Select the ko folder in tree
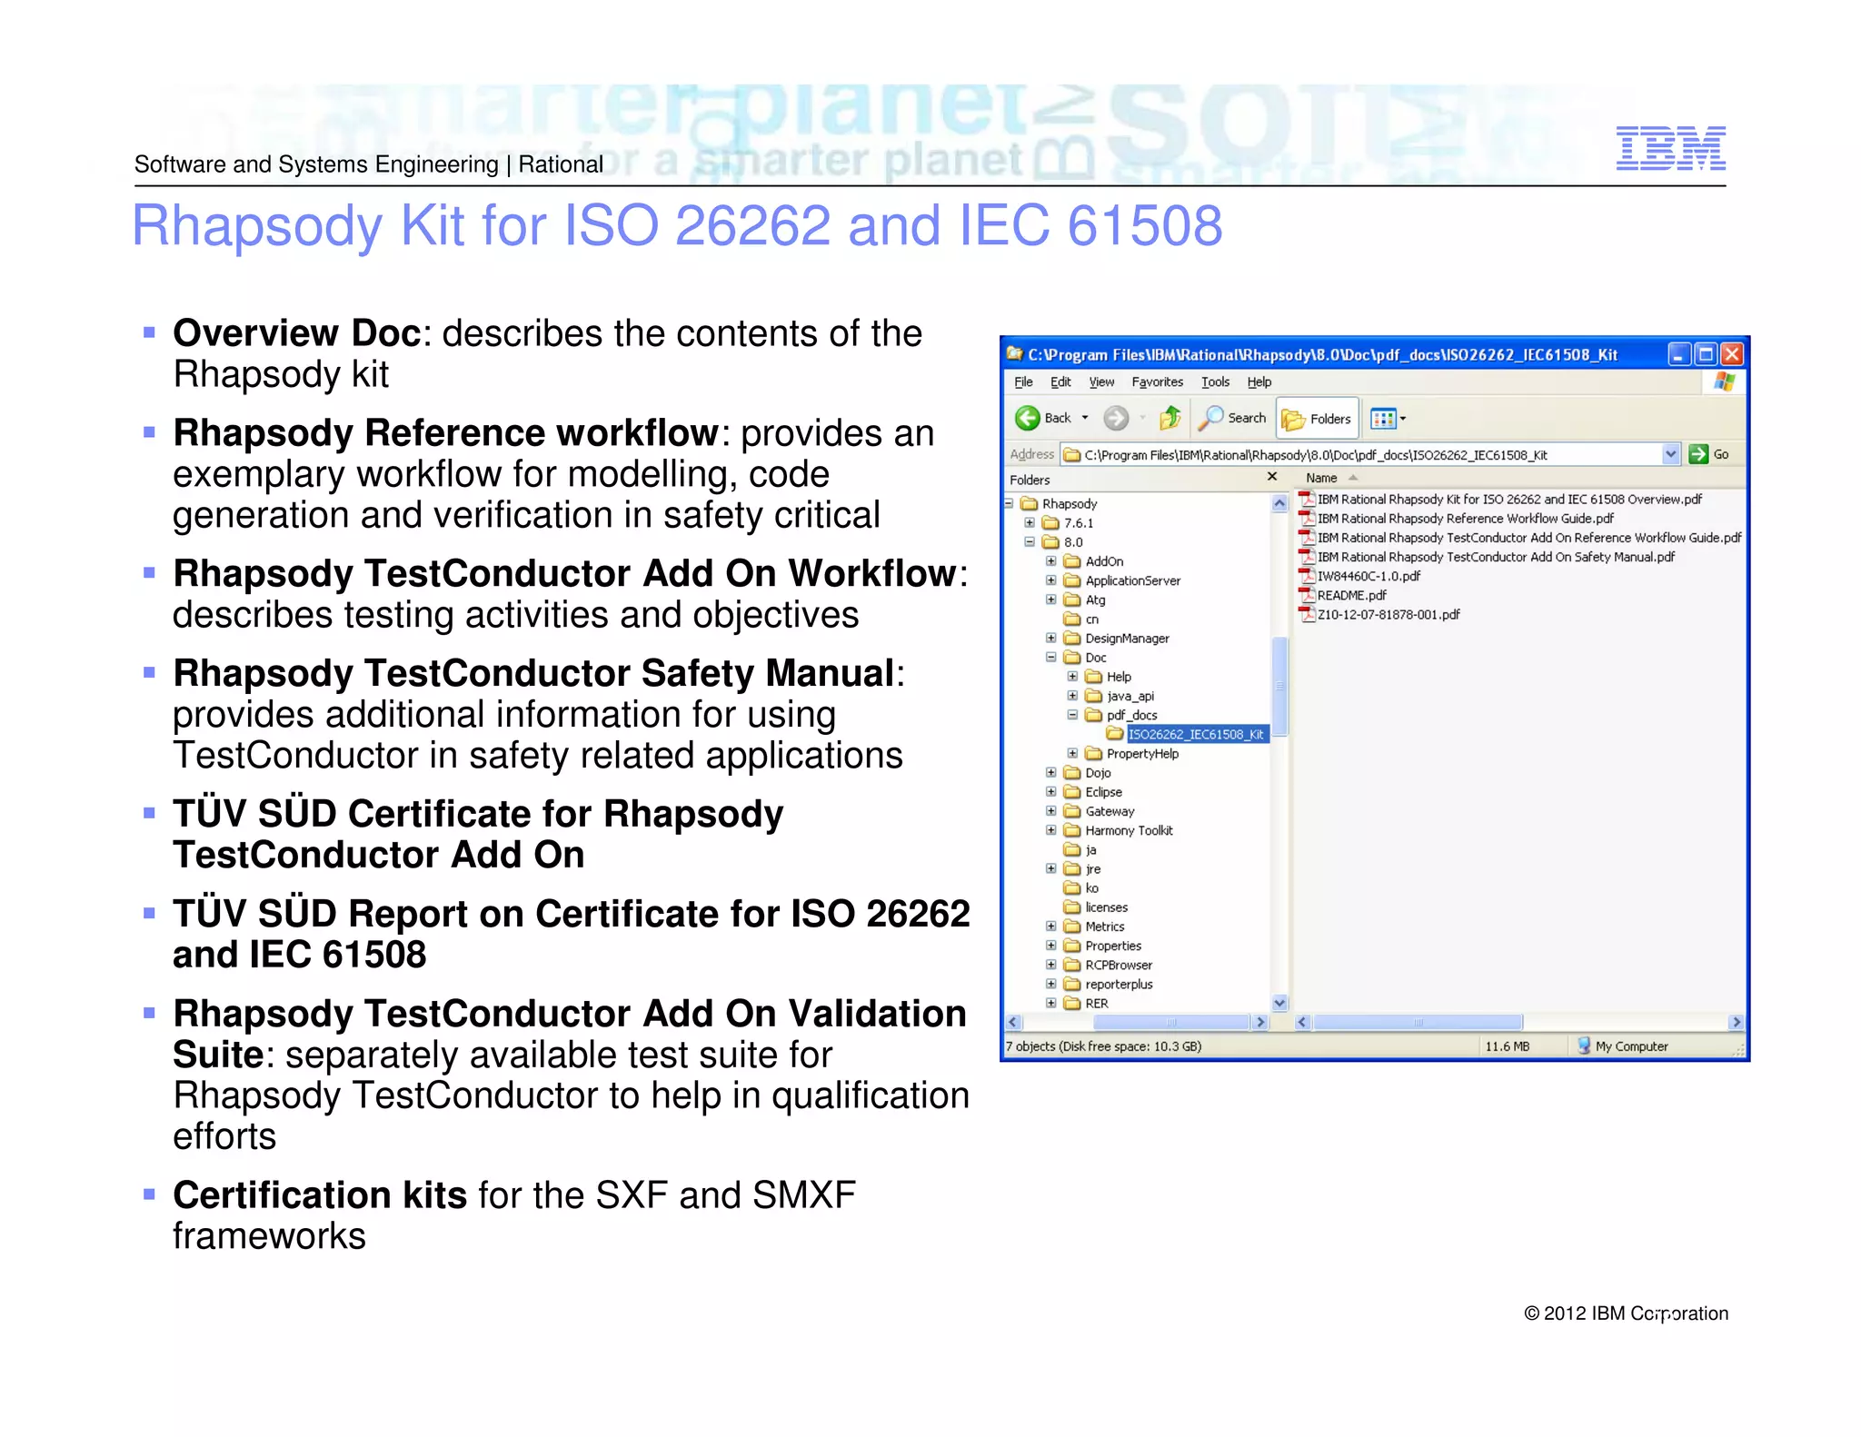Screen dimensions: 1861x1437 1081,887
